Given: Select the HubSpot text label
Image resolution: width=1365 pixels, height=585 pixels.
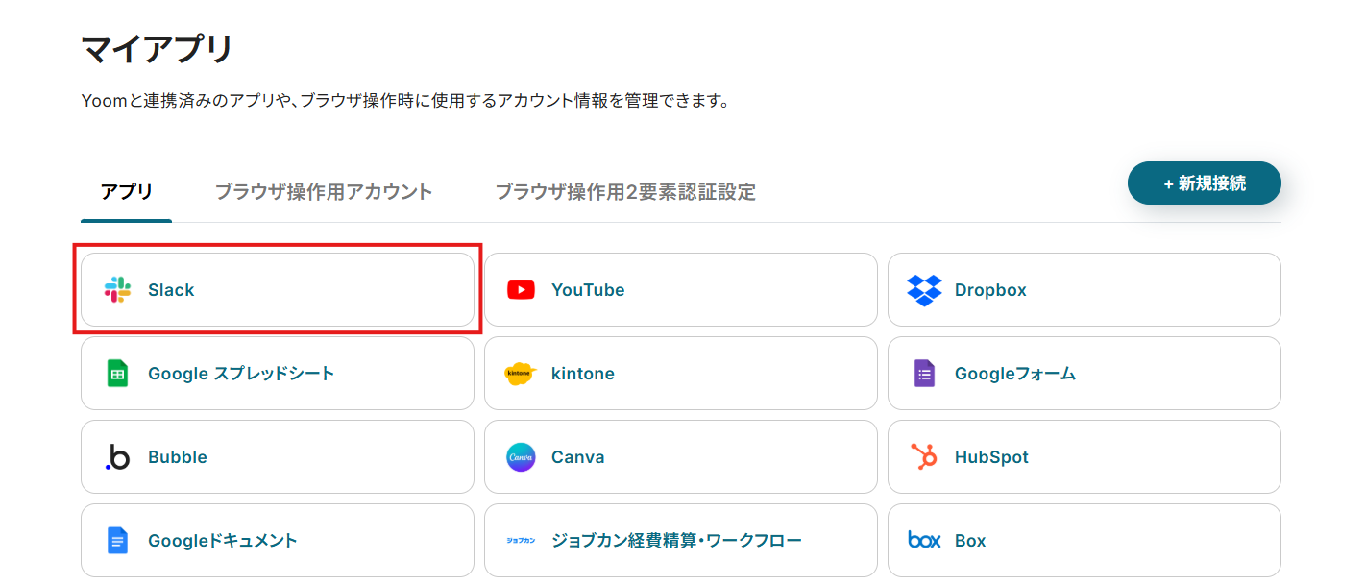Looking at the screenshot, I should (991, 457).
